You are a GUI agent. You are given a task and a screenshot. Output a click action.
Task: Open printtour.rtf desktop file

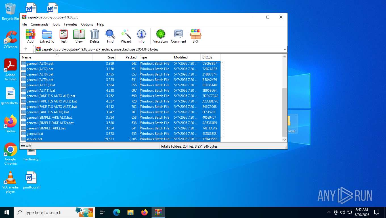32,180
